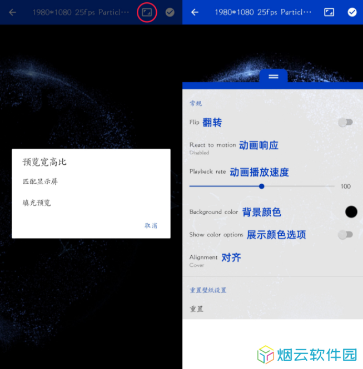Go back using right screen's back arrow

(195, 12)
